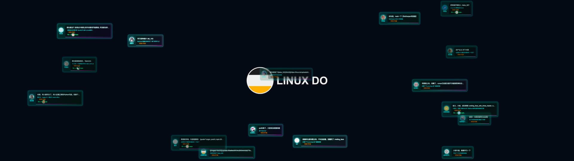This screenshot has height=161, width=574.
Task: Open the message ending with melting_face
Action: [x=323, y=139]
